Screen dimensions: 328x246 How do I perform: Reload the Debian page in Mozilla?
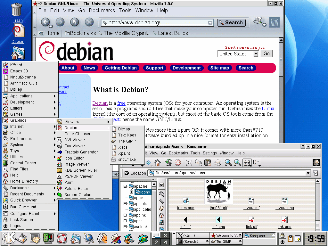coord(74,22)
